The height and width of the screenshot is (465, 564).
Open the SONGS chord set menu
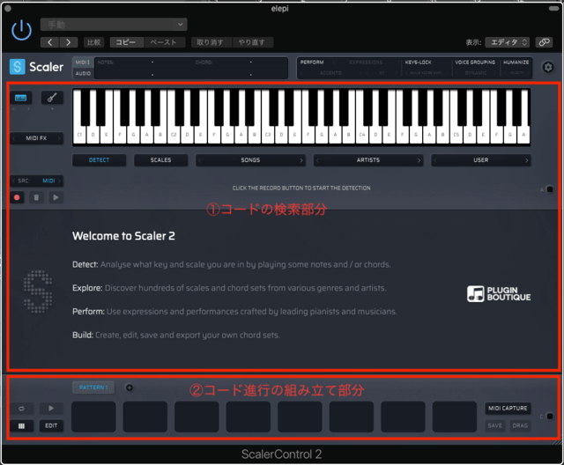tap(250, 160)
